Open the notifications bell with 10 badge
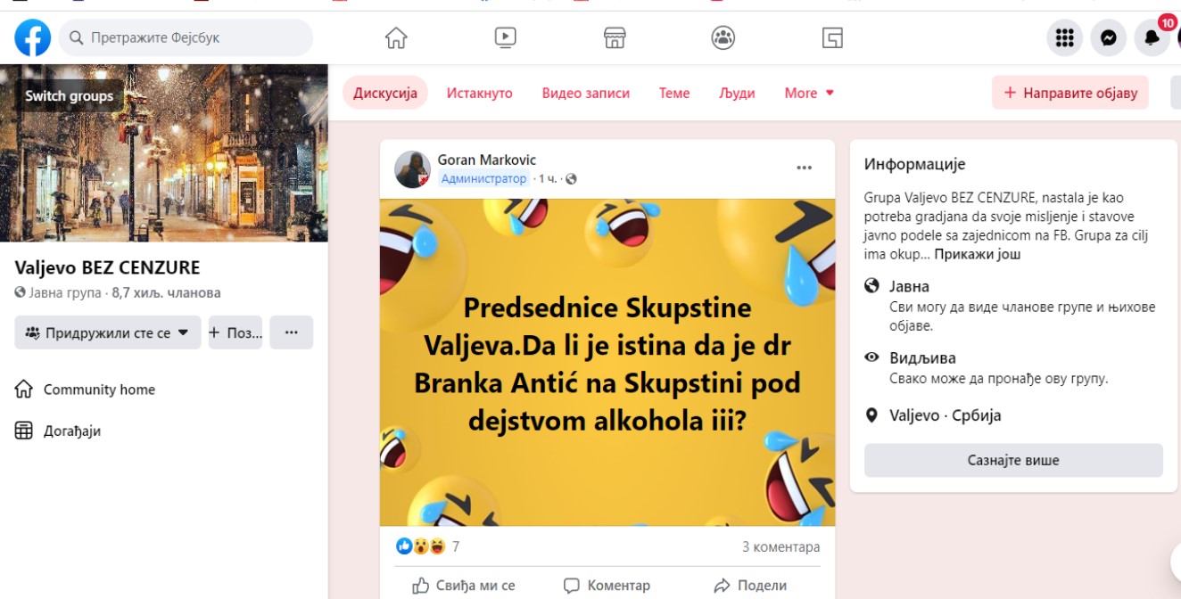The height and width of the screenshot is (599, 1181). tap(1152, 36)
